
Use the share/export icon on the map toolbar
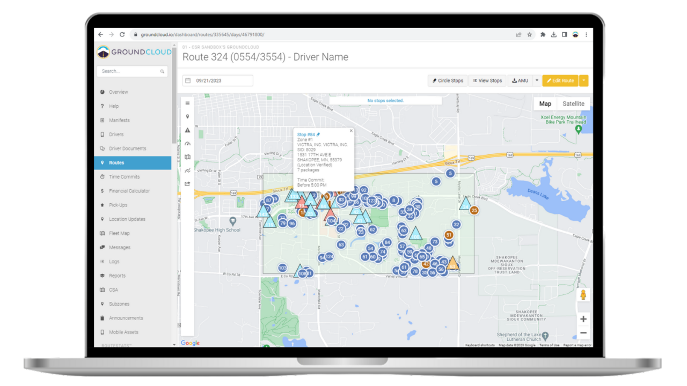[187, 183]
